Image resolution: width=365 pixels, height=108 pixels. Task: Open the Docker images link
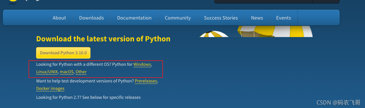(x=50, y=88)
